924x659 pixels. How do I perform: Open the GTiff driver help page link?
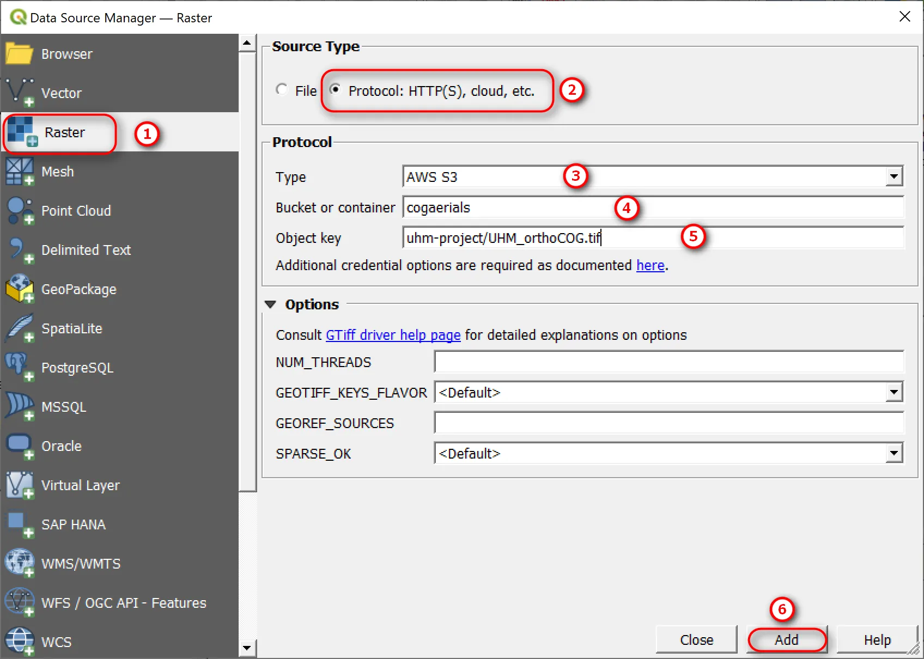pos(393,335)
